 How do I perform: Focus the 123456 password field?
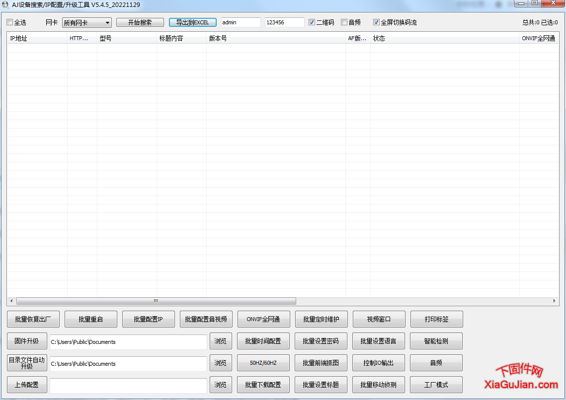click(284, 22)
